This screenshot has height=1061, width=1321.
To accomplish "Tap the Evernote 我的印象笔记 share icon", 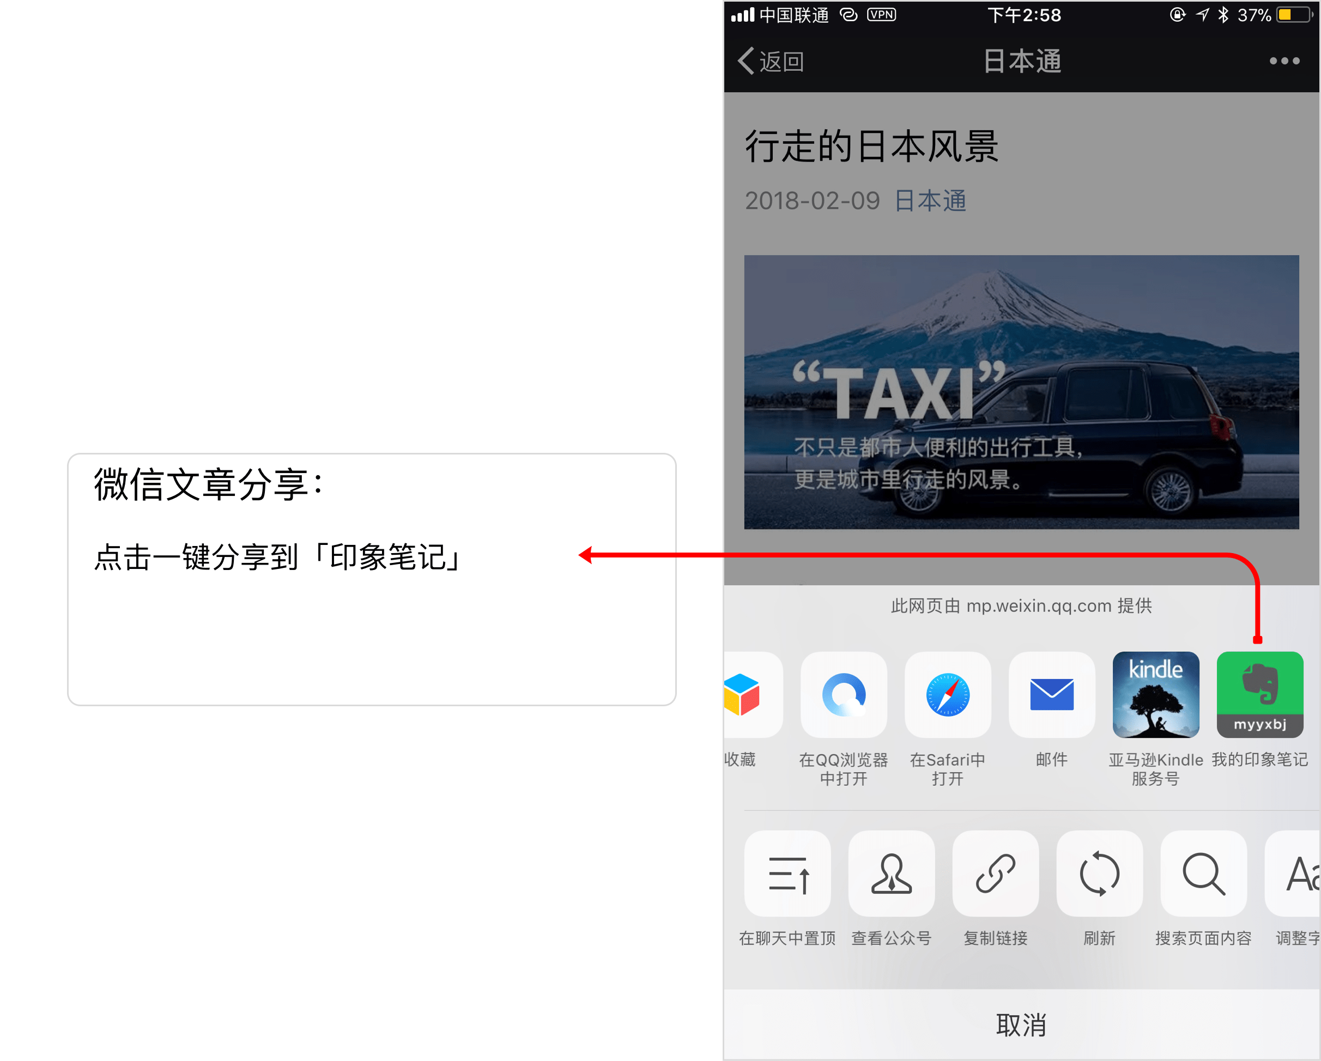I will tap(1259, 694).
